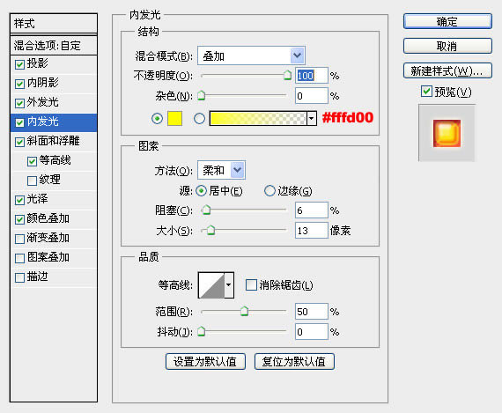Enable the 渐变叠加 gradient overlay checkbox
Screen dimensions: 502x413
(19, 239)
